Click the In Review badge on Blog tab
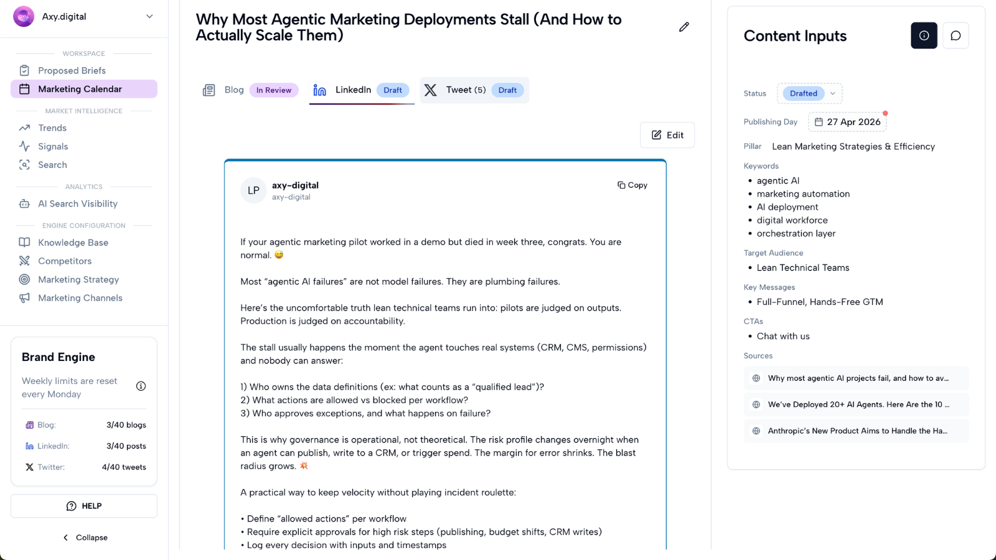Screen dimensions: 996x560 [x=274, y=90]
